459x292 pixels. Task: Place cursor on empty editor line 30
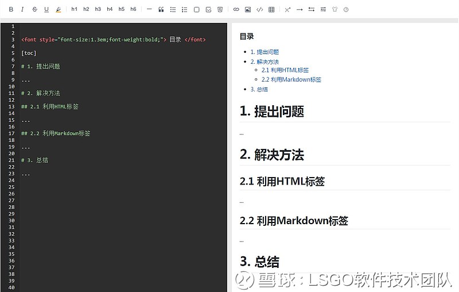coord(123,221)
